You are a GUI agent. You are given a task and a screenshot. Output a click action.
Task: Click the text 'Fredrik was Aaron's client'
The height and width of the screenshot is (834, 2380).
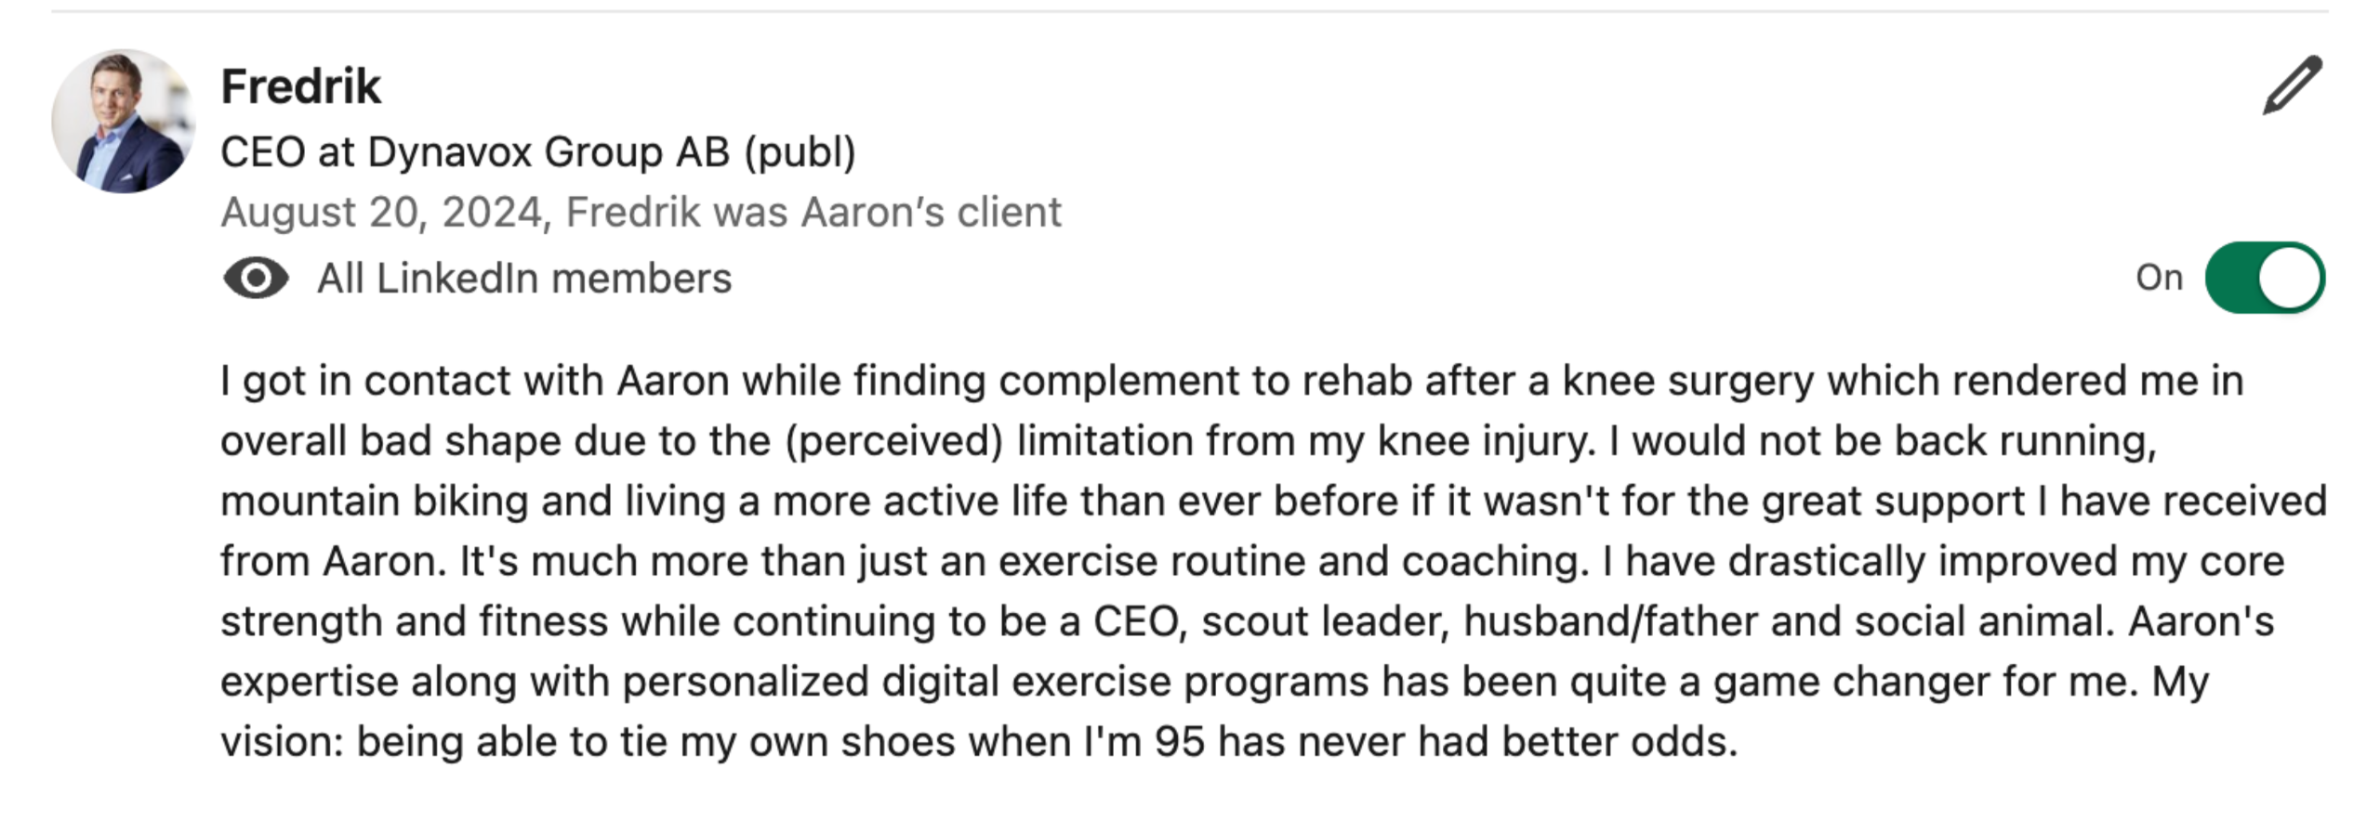[813, 212]
